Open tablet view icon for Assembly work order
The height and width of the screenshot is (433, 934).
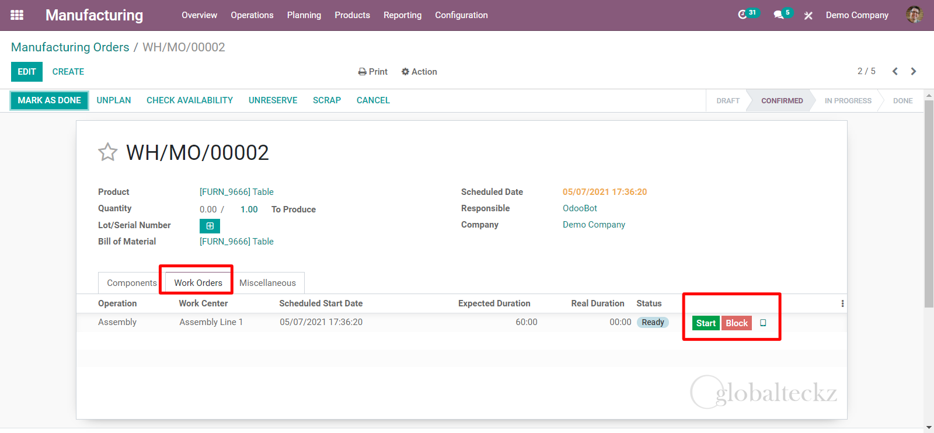tap(763, 323)
